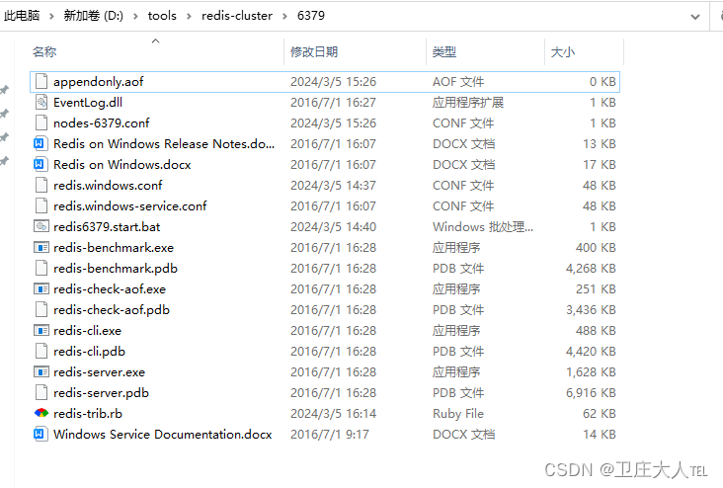Screen dimensions: 723x488
Task: Select the file name redis6379.start.bat
Action: point(107,227)
